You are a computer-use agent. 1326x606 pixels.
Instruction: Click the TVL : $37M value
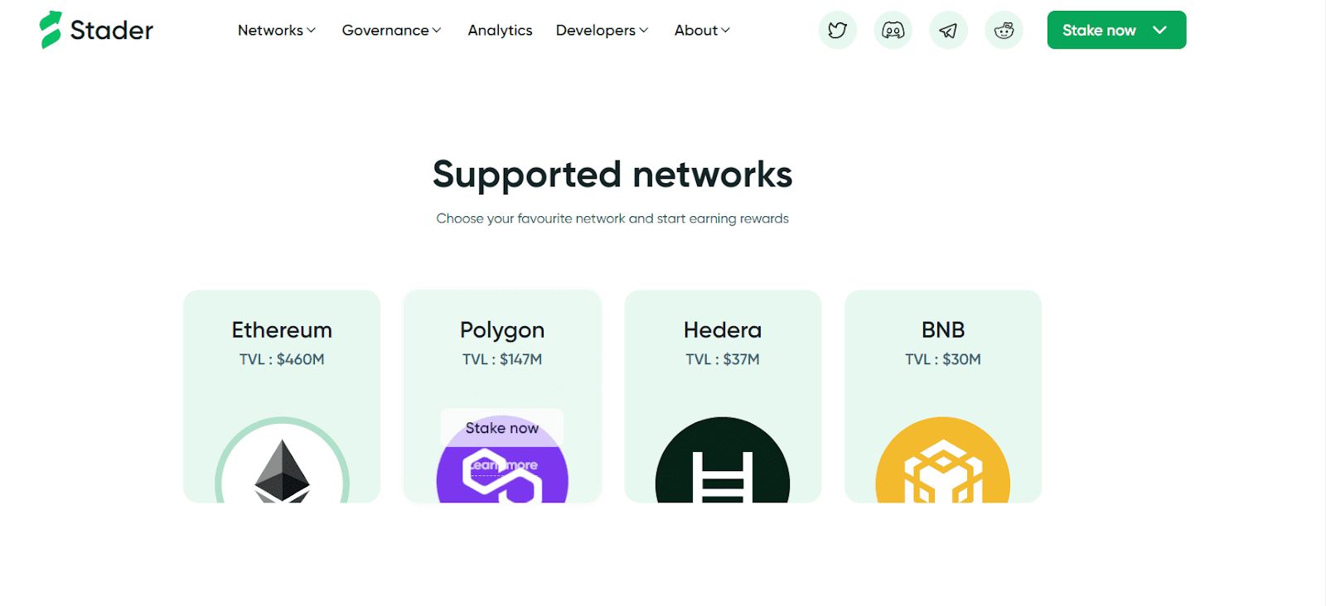point(723,359)
